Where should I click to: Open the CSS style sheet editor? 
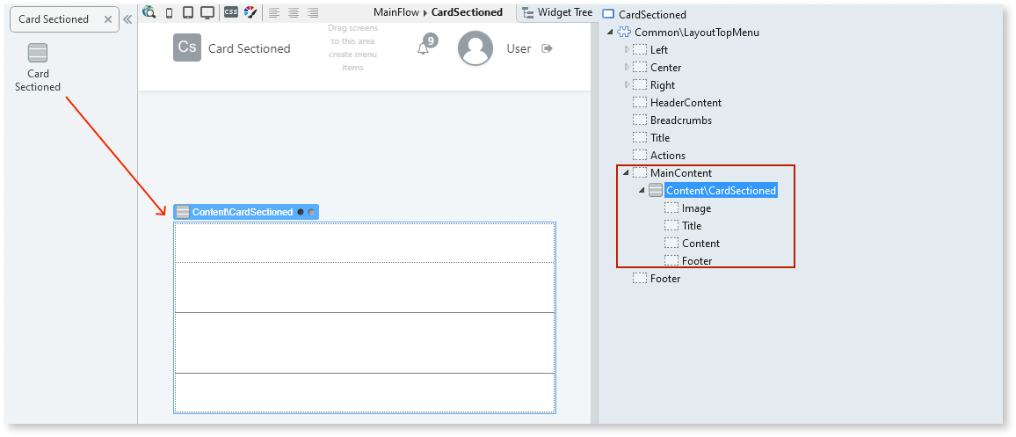click(x=231, y=11)
